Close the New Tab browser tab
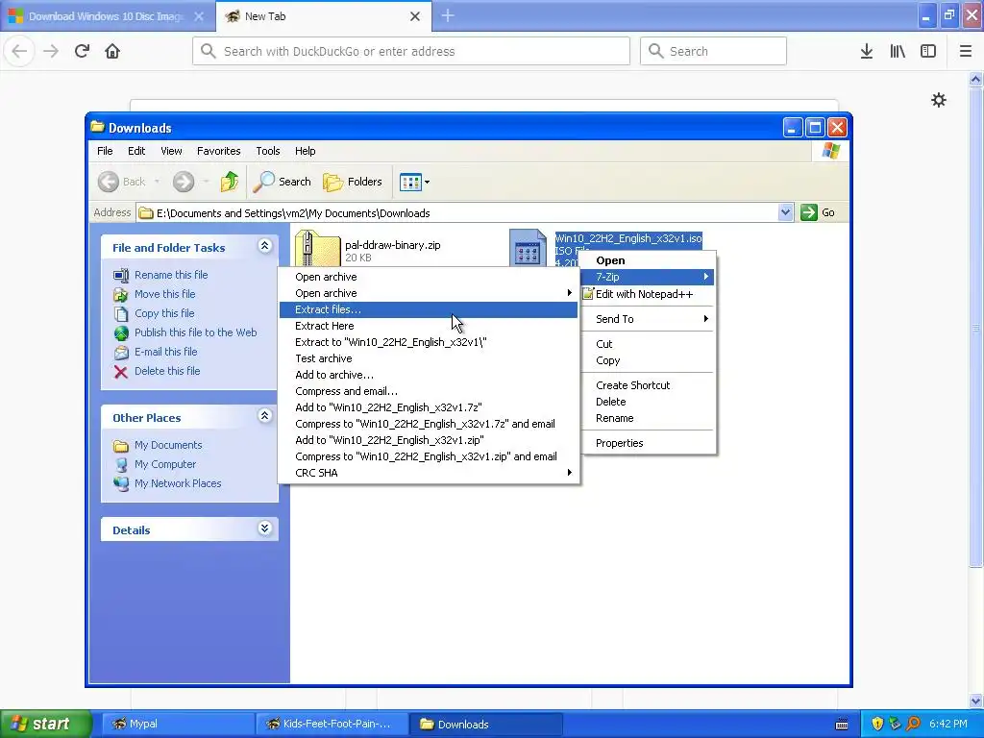Viewport: 984px width, 738px height. pos(415,16)
